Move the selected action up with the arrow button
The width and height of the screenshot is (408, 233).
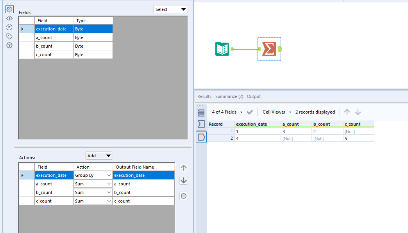(x=183, y=168)
